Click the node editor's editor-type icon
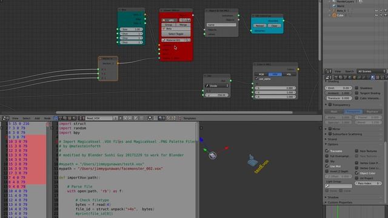 (5, 118)
